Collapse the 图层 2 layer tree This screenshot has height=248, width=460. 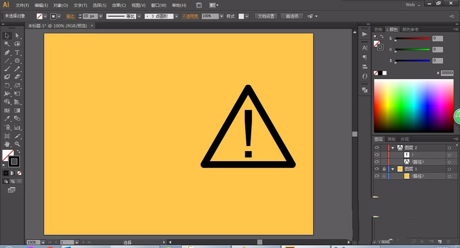click(x=393, y=148)
